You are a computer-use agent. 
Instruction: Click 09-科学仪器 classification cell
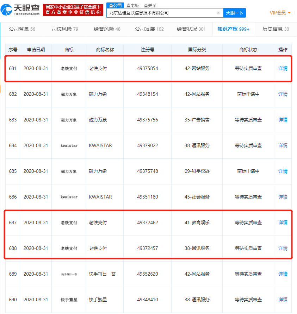[x=197, y=171]
